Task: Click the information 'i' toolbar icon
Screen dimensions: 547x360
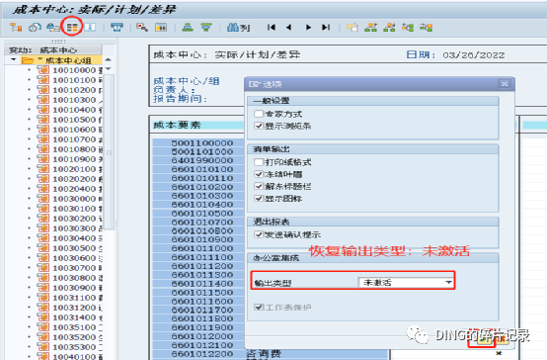Action: click(90, 28)
